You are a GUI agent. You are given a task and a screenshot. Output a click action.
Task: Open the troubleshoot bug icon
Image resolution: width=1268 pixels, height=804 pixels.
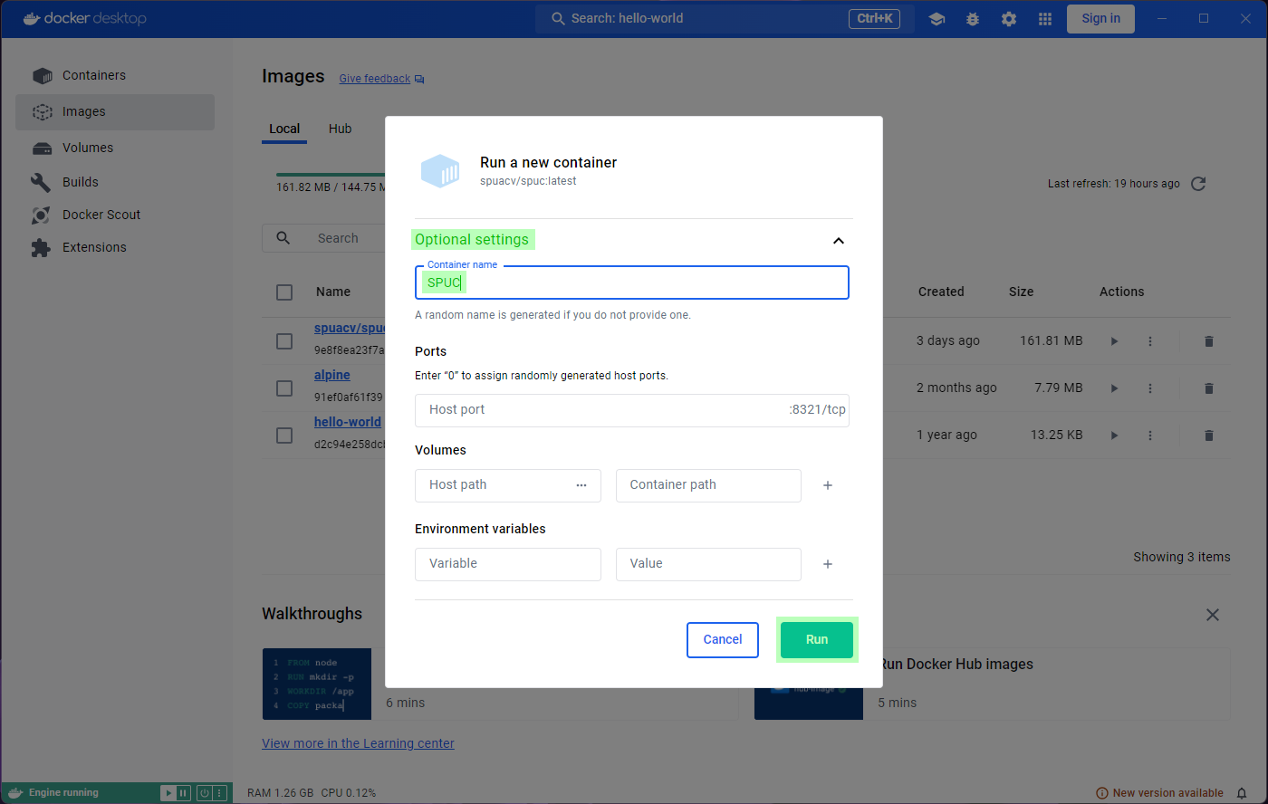(973, 18)
